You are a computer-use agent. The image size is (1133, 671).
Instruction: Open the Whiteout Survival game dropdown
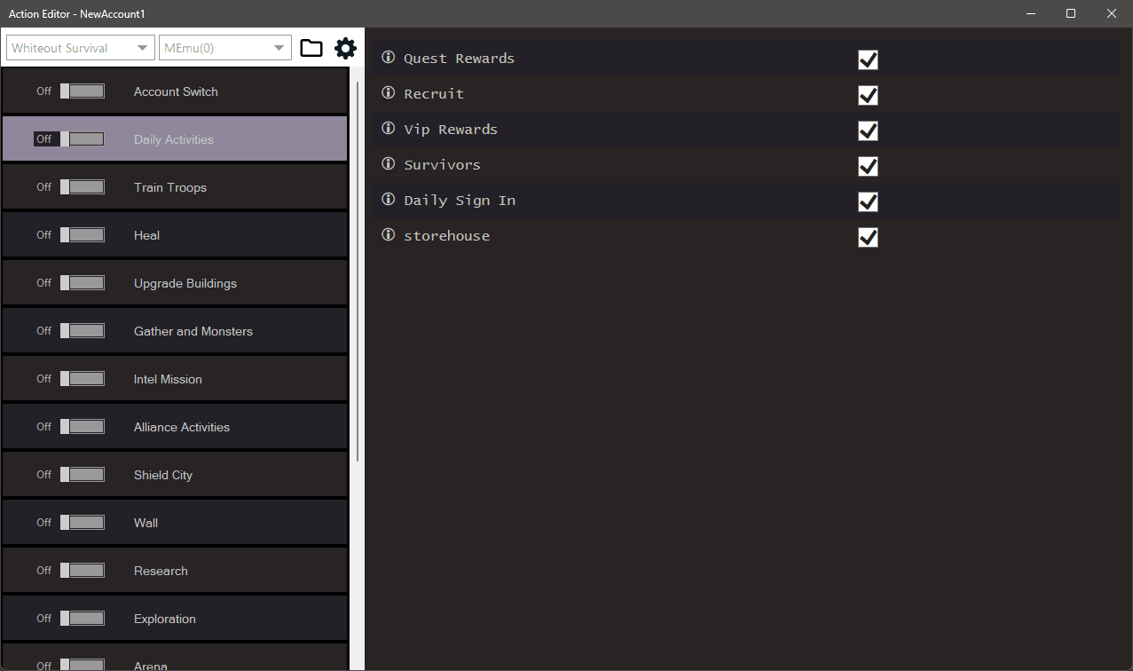click(x=81, y=48)
